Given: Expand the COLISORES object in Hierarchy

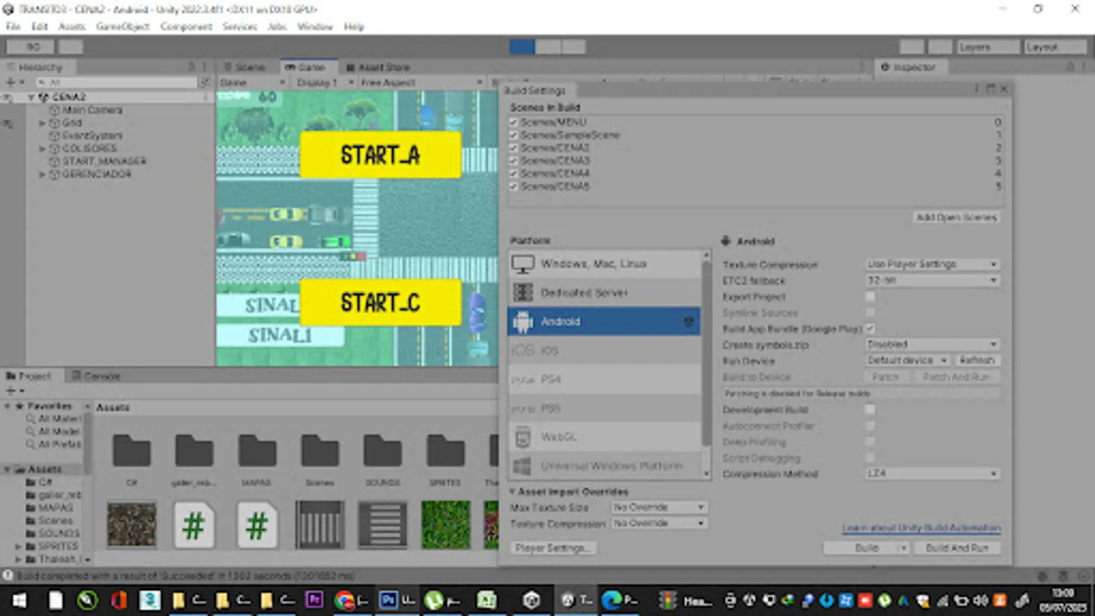Looking at the screenshot, I should click(42, 149).
